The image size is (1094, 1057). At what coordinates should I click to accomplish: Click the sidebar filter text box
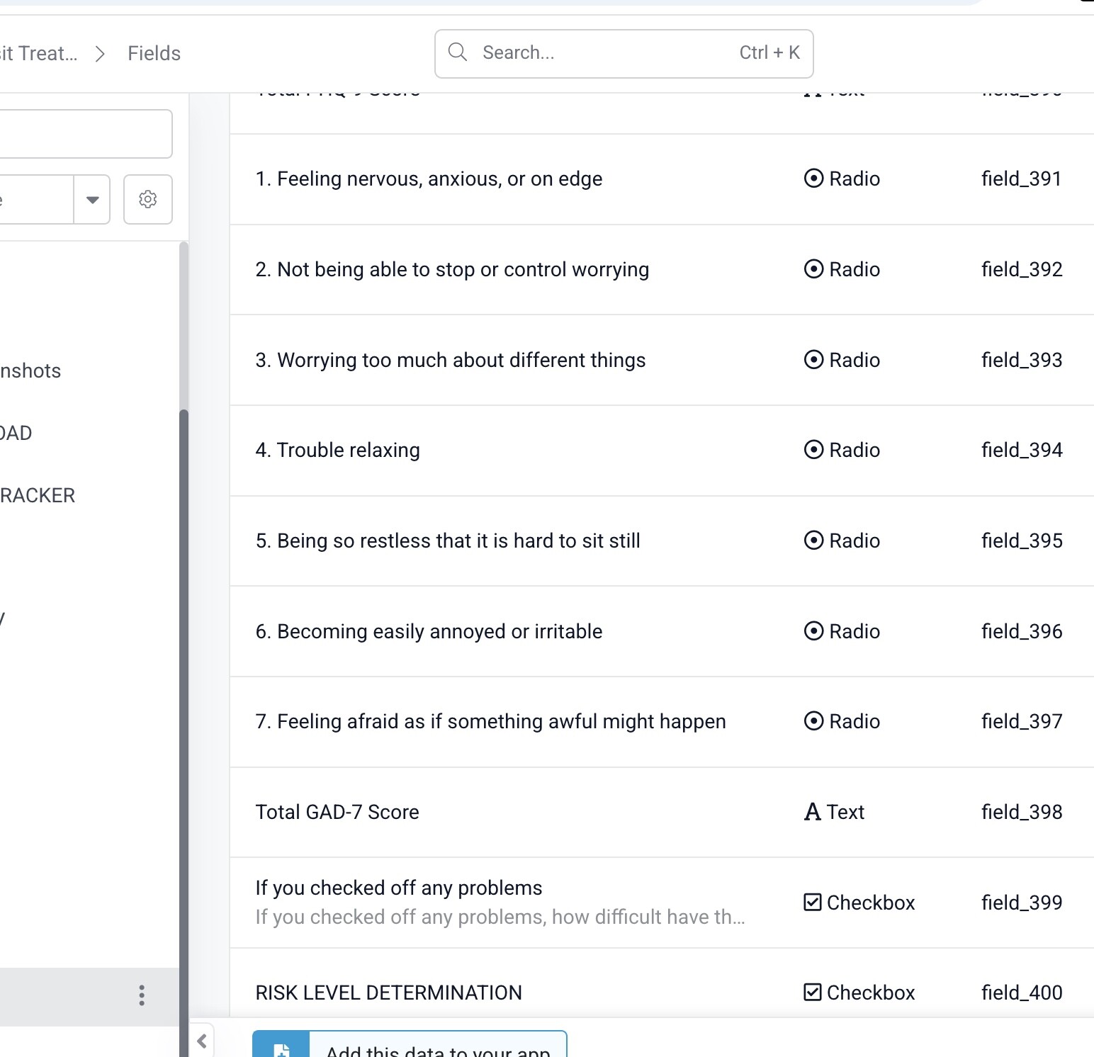tap(84, 134)
